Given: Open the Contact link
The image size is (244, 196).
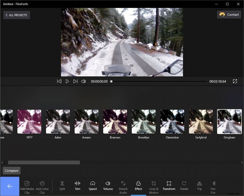Looking at the screenshot, I should coord(229,14).
